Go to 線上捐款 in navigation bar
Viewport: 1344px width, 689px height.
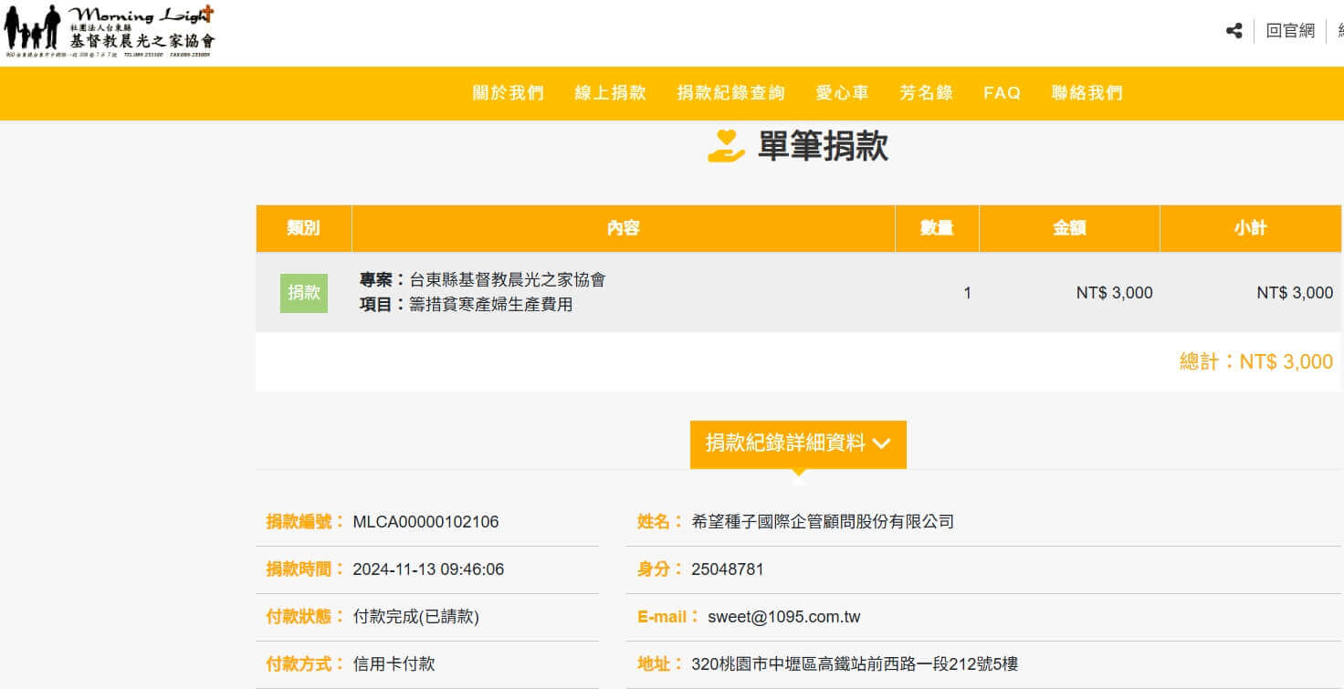pos(610,93)
